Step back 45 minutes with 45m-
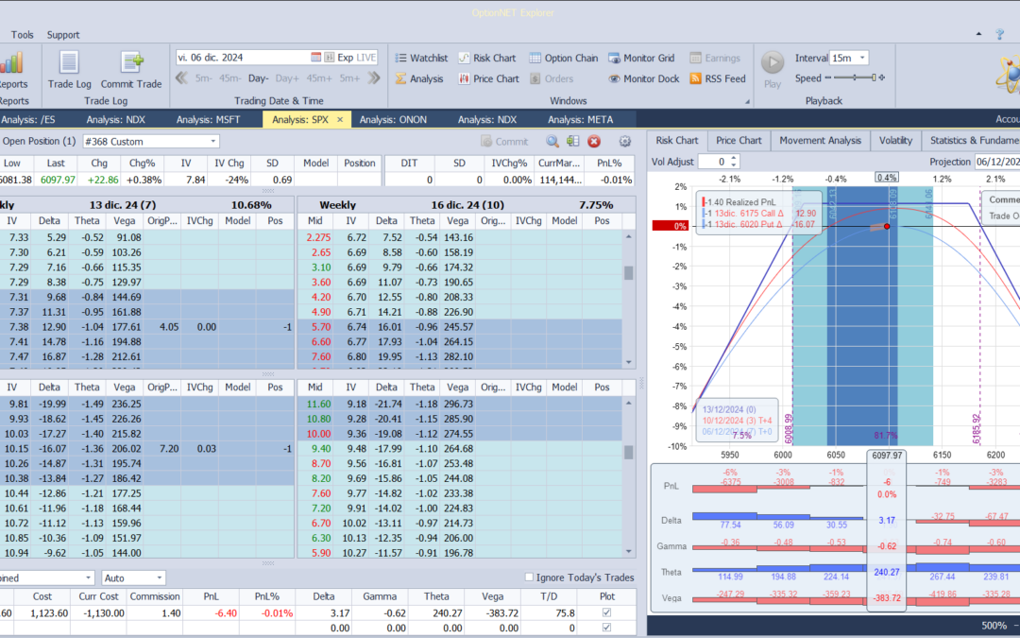 229,78
